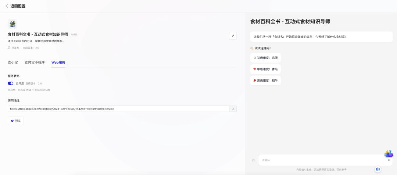The image size is (397, 175).
Task: Choose suggestion 高级难度：和牛
Action: 265,81
